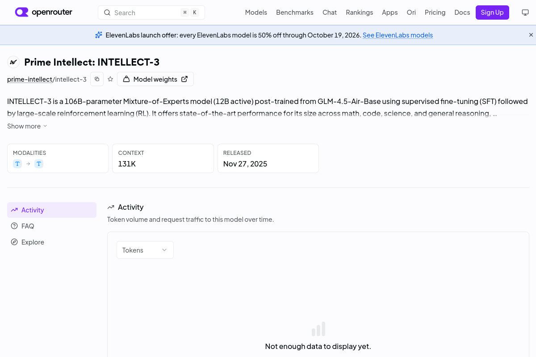Click the 131K context value

pos(127,164)
